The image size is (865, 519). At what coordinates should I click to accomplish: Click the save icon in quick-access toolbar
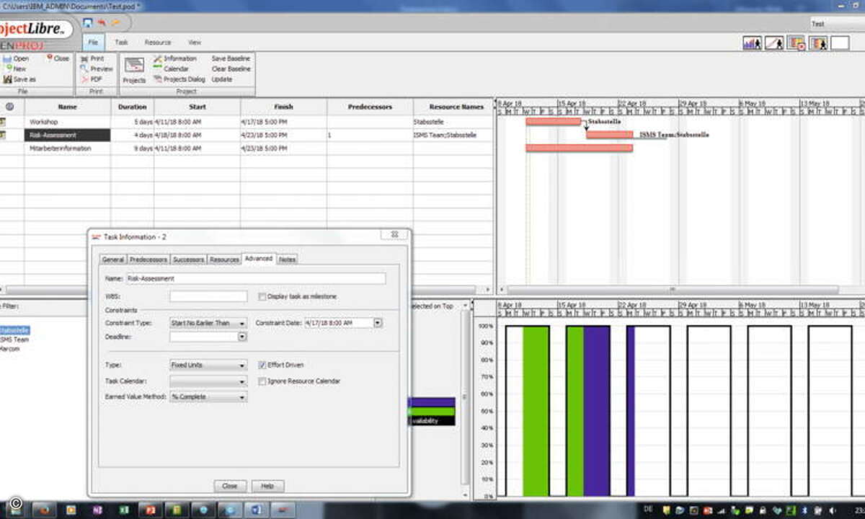pos(88,23)
